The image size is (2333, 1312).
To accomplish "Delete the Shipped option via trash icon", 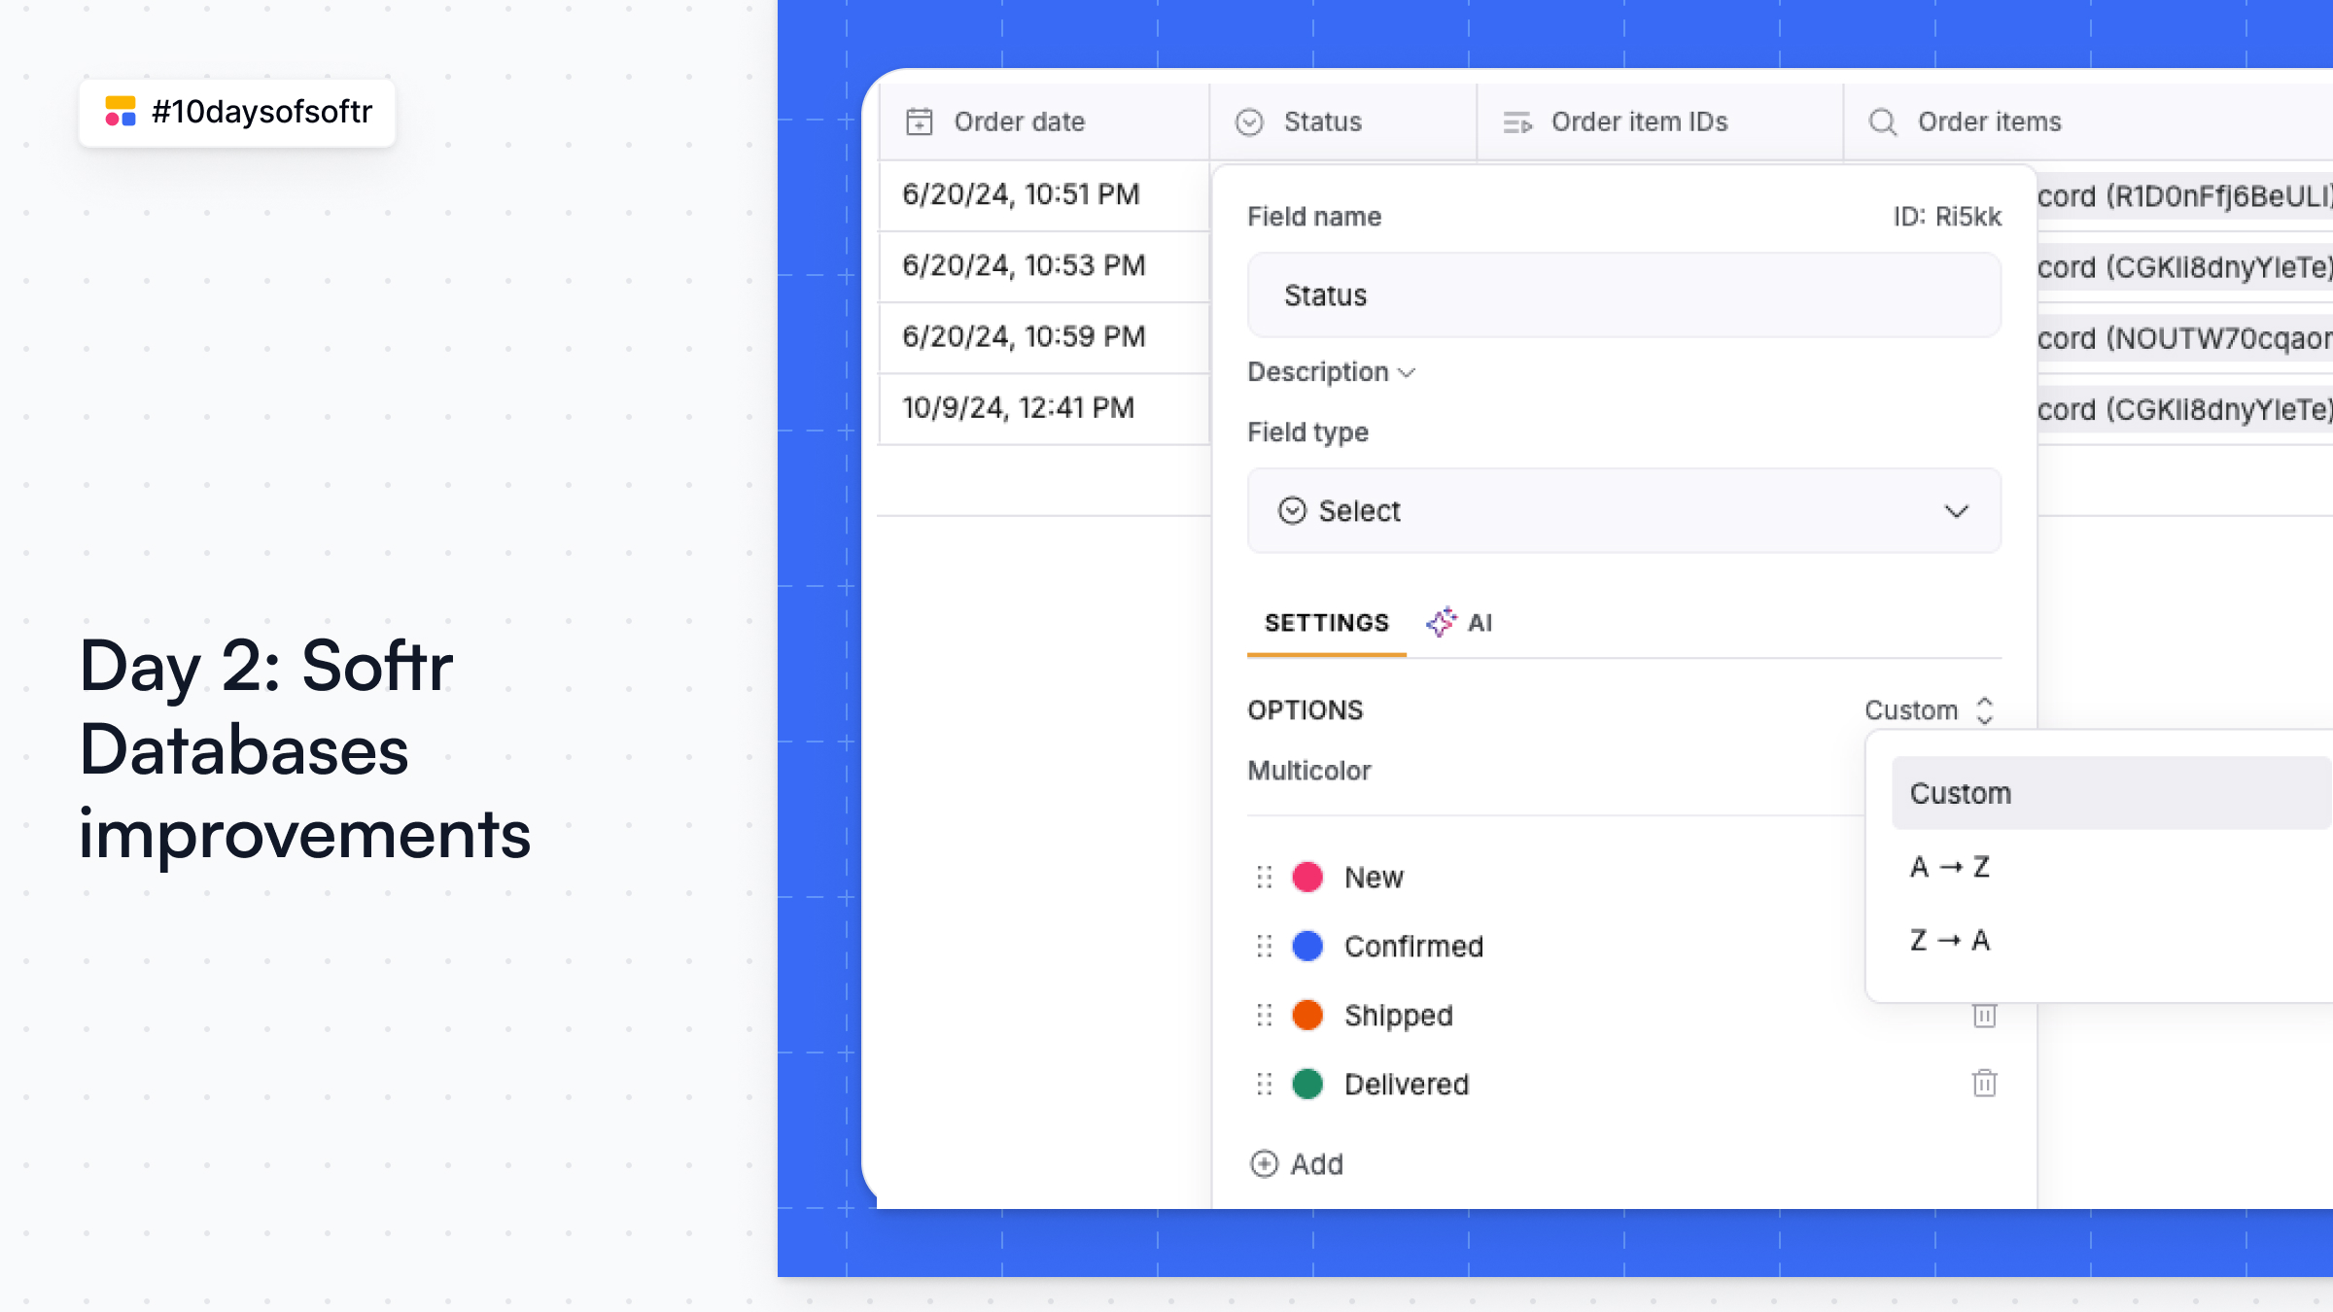I will click(1984, 1016).
